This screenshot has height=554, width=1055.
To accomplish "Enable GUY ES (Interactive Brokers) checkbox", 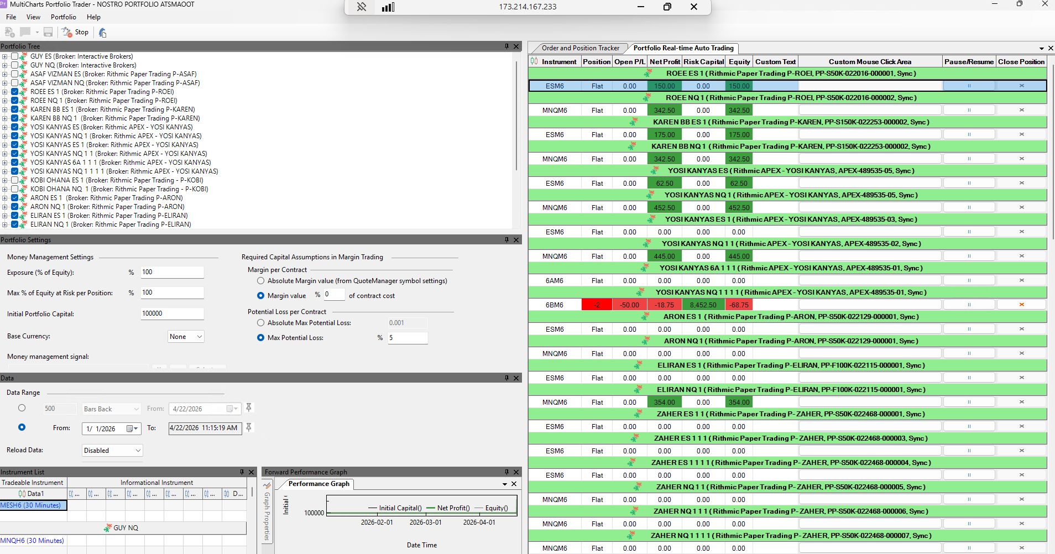I will coord(15,56).
